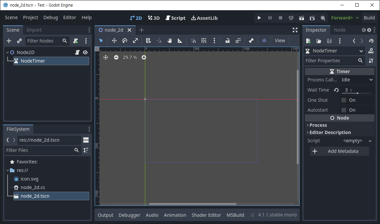This screenshot has width=380, height=224.
Task: Open the Output bottom panel
Action: 105,215
